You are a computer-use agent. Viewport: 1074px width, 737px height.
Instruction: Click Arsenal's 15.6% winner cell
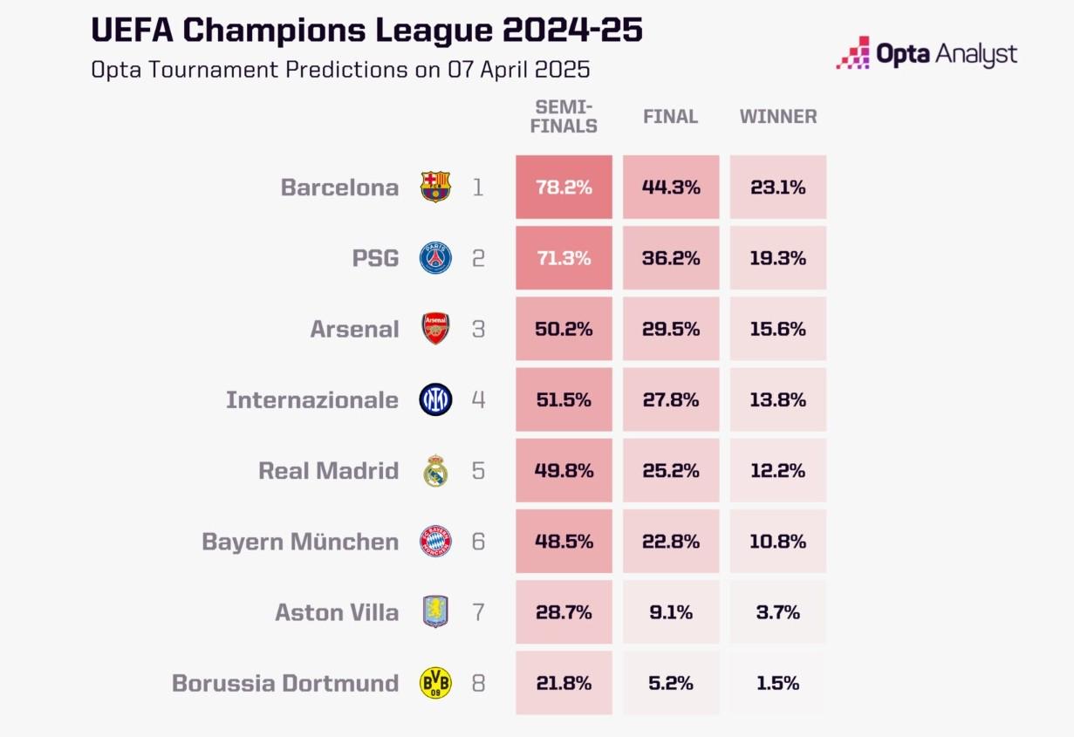pyautogui.click(x=778, y=329)
